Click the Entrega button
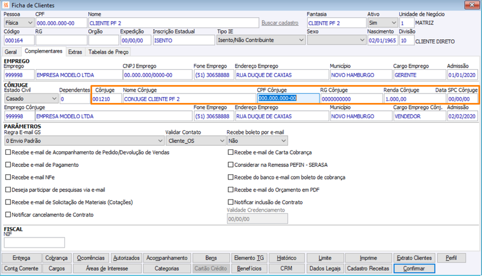 [x=21, y=258]
